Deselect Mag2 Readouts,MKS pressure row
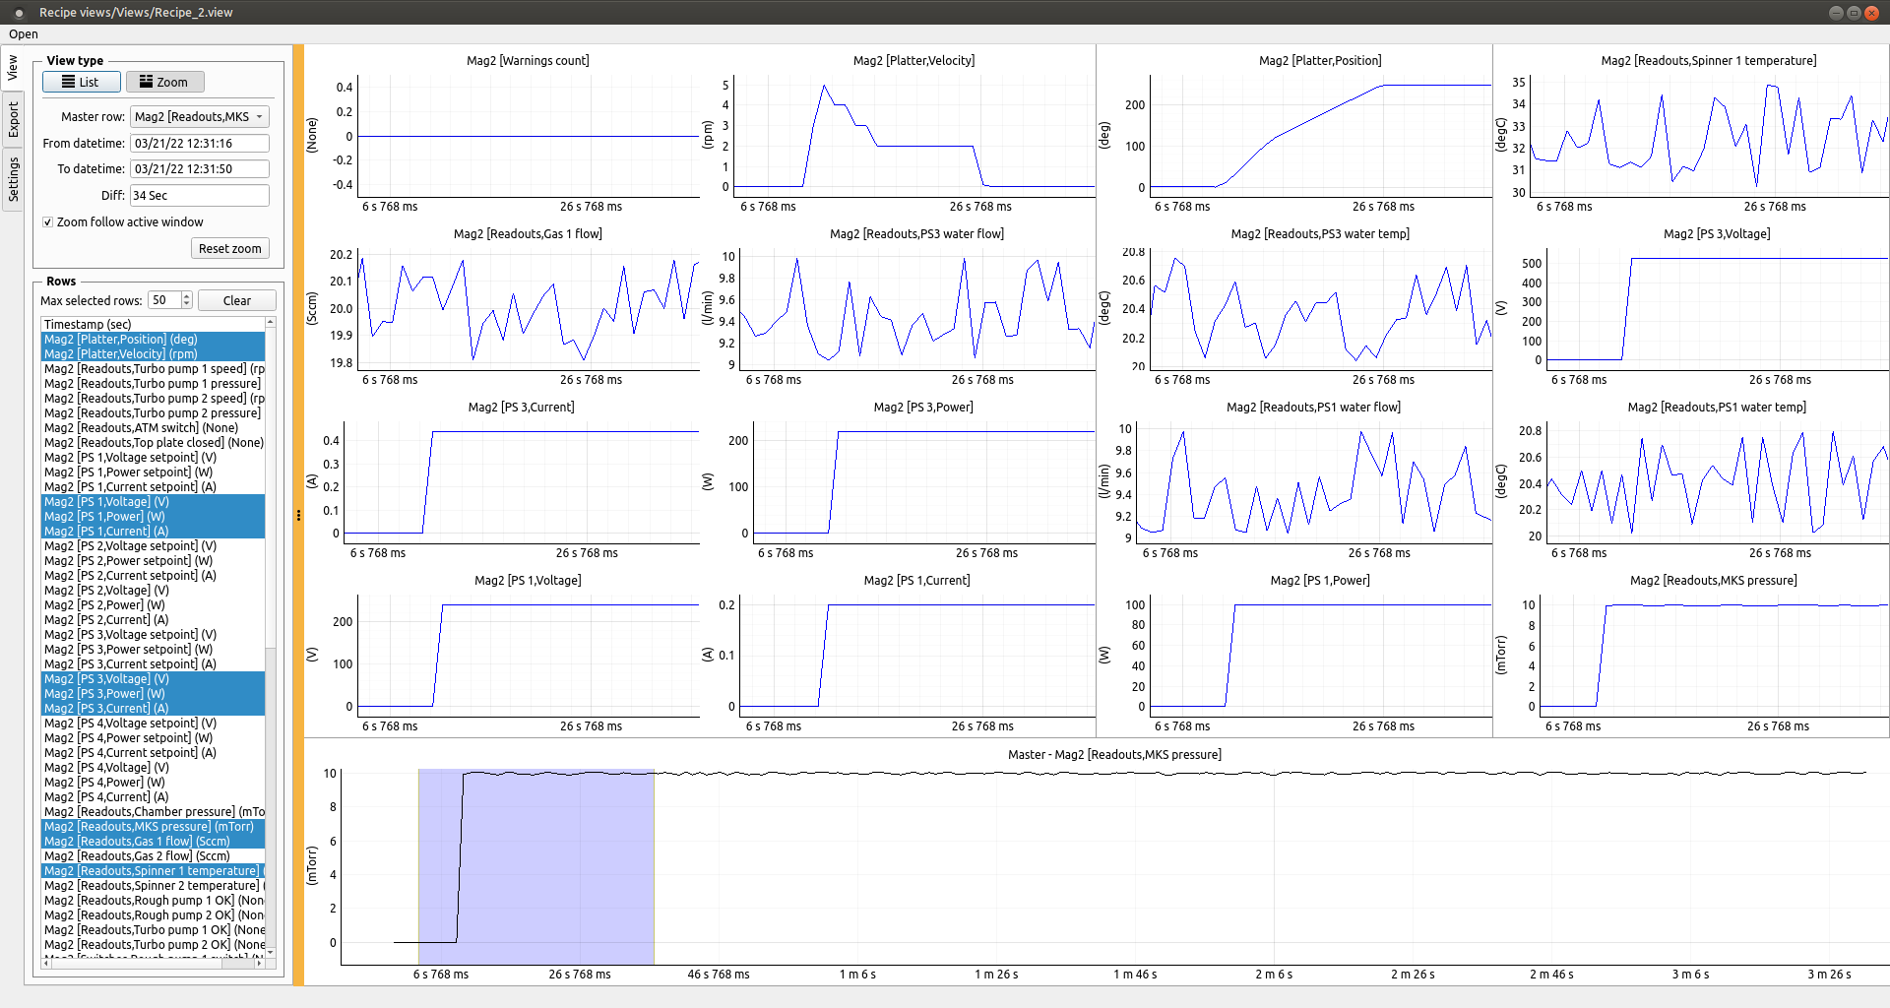 point(148,827)
